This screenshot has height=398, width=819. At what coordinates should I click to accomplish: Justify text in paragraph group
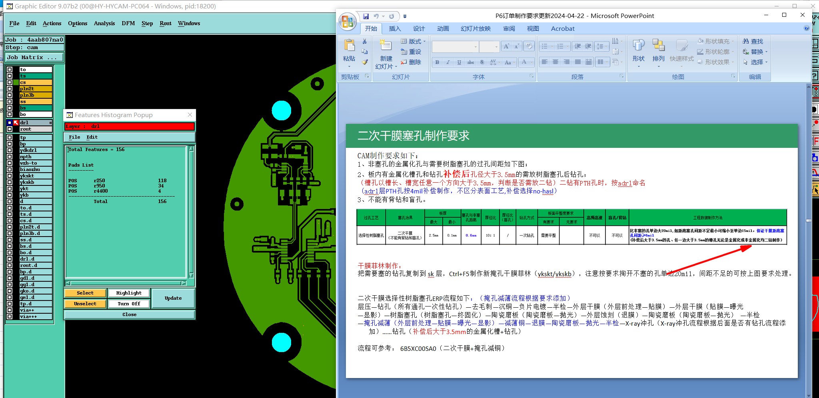click(578, 62)
